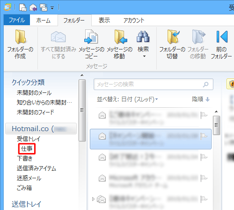Click the fourth message envelope icon

pyautogui.click(x=102, y=178)
